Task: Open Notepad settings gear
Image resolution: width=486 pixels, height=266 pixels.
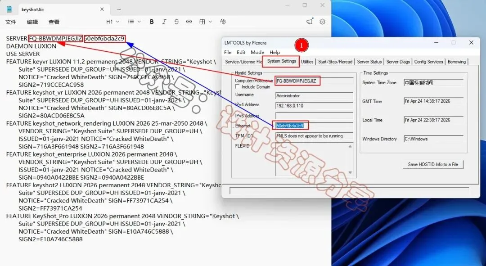Action: pyautogui.click(x=322, y=22)
